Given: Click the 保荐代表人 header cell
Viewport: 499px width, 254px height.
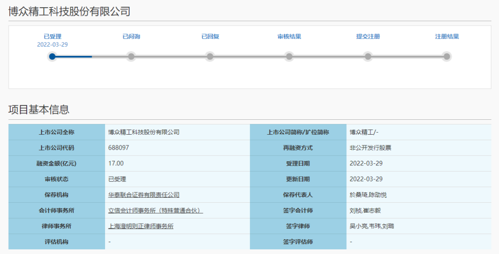Looking at the screenshot, I should click(298, 195).
